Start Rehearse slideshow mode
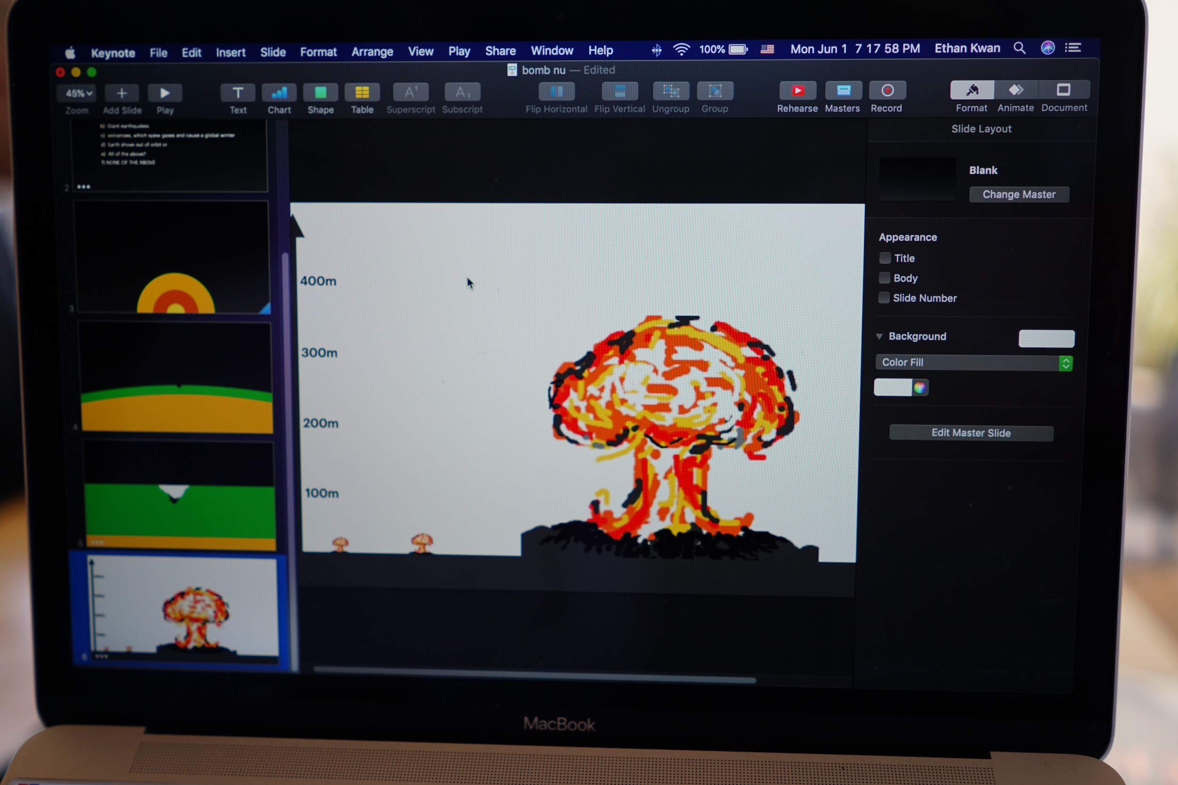This screenshot has width=1178, height=785. (797, 90)
